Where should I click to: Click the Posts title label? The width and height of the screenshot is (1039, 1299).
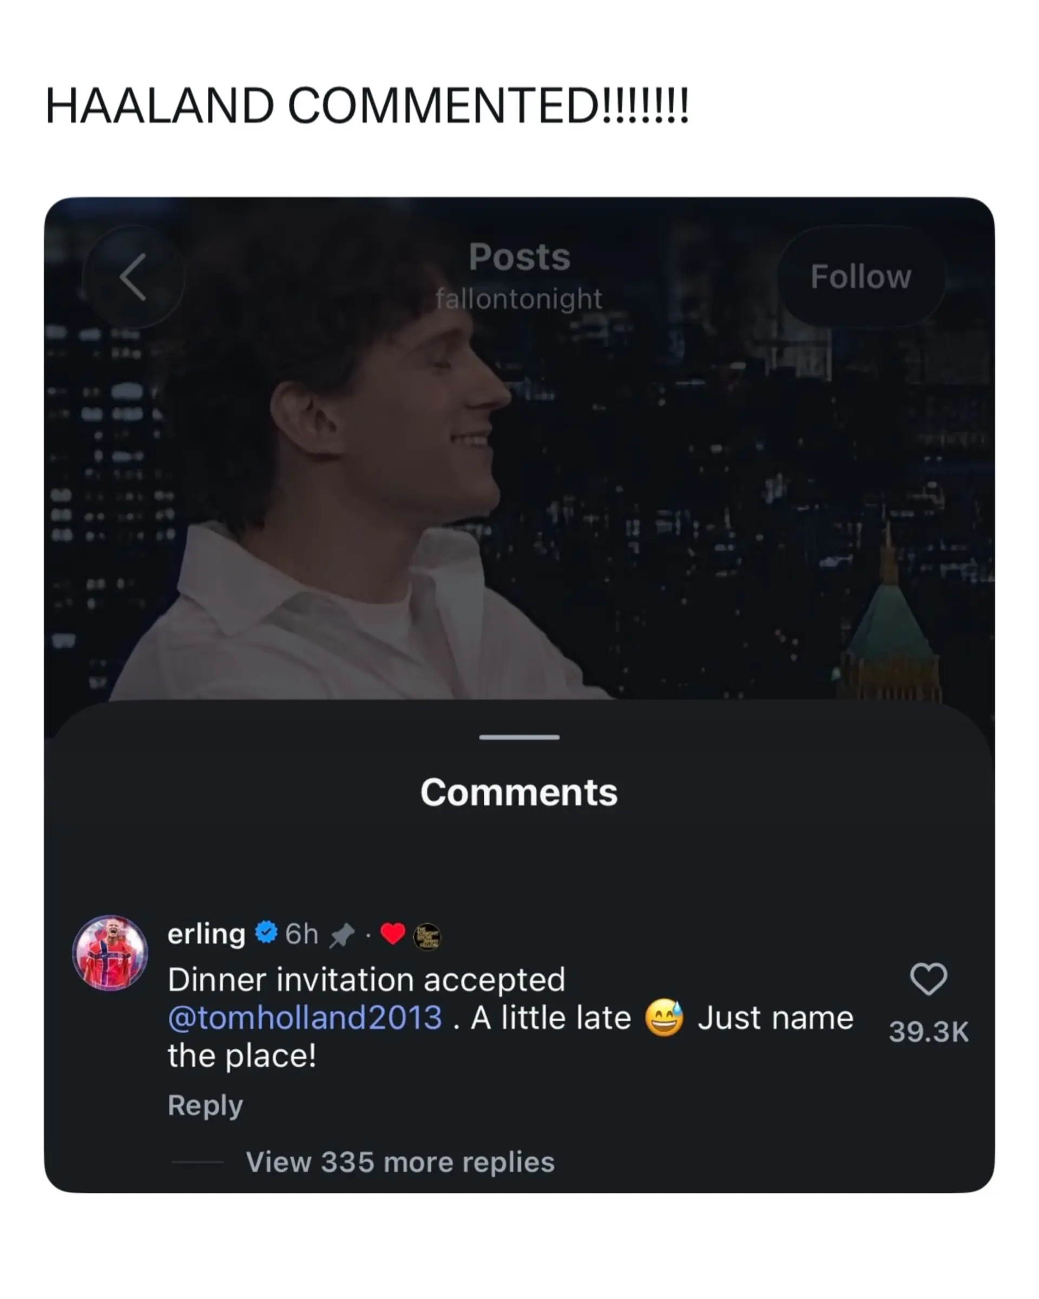point(519,257)
